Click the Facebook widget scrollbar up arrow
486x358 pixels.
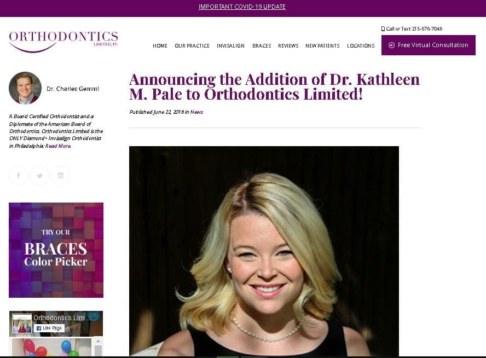coord(98,341)
